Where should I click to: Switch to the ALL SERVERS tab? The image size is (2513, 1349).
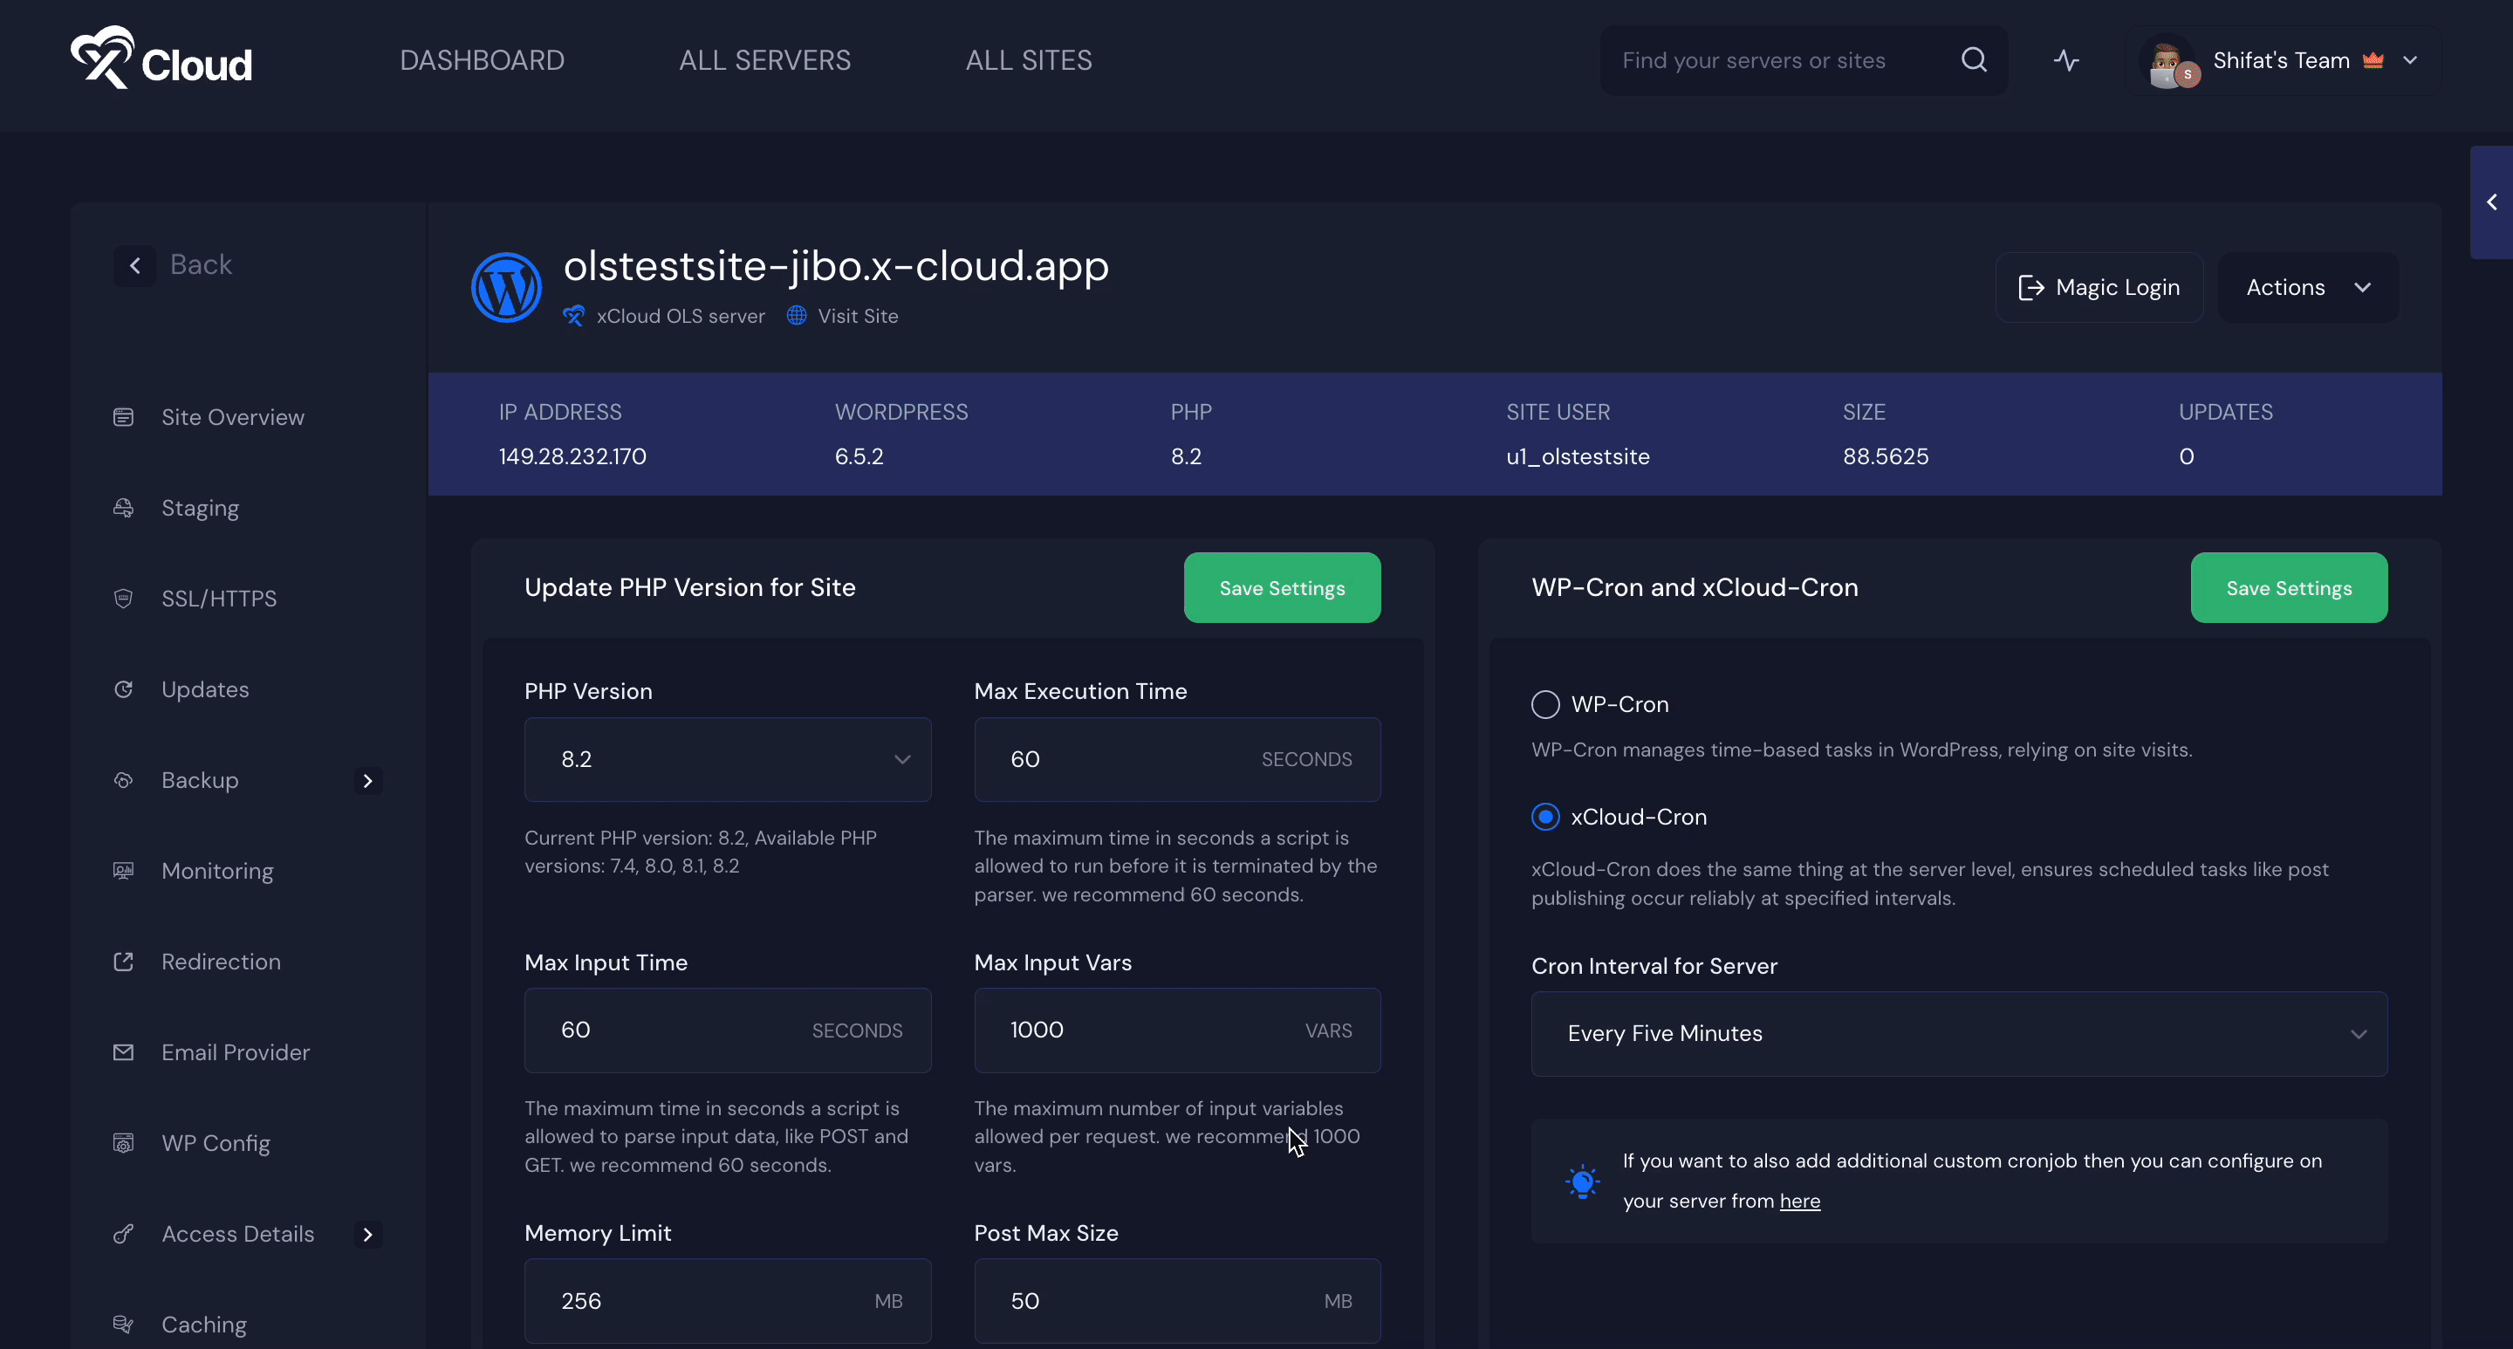click(x=763, y=59)
